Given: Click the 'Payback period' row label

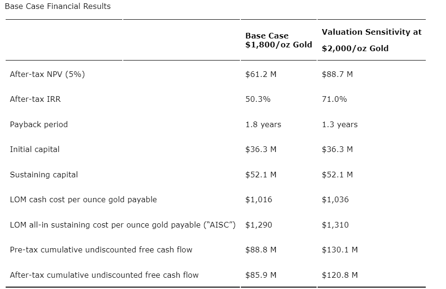Looking at the screenshot, I should (39, 124).
